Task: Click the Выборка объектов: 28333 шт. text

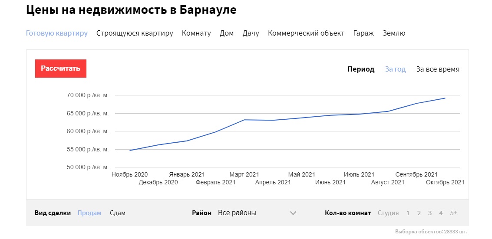Action: tap(431, 232)
